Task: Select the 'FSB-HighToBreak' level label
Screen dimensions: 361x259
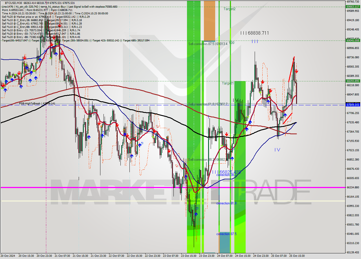Action: (37, 104)
